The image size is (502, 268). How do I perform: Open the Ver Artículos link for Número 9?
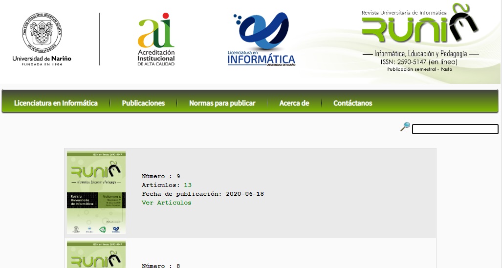167,203
